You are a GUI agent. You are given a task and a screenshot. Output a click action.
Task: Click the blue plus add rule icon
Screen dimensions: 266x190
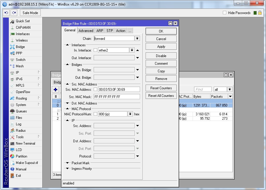click(x=55, y=90)
